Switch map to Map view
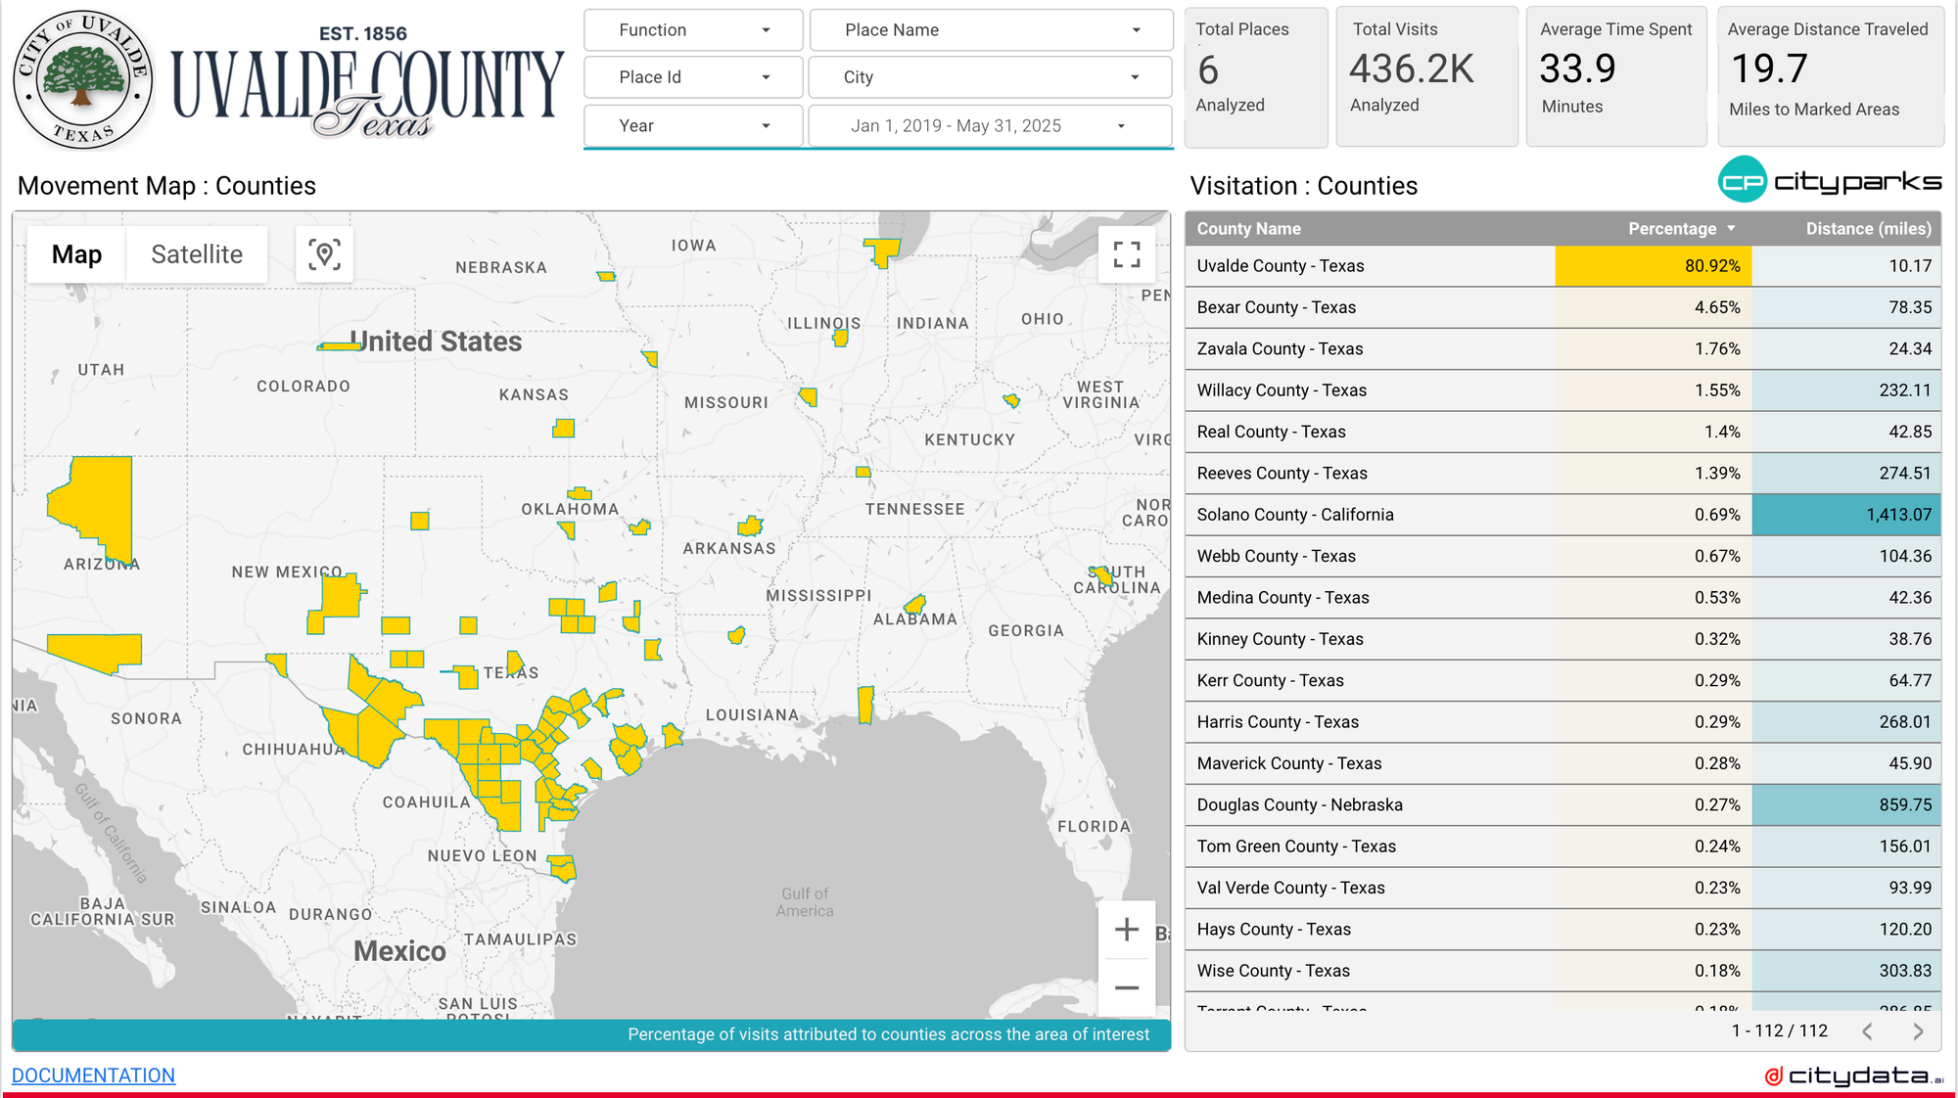The width and height of the screenshot is (1958, 1098). coord(76,254)
